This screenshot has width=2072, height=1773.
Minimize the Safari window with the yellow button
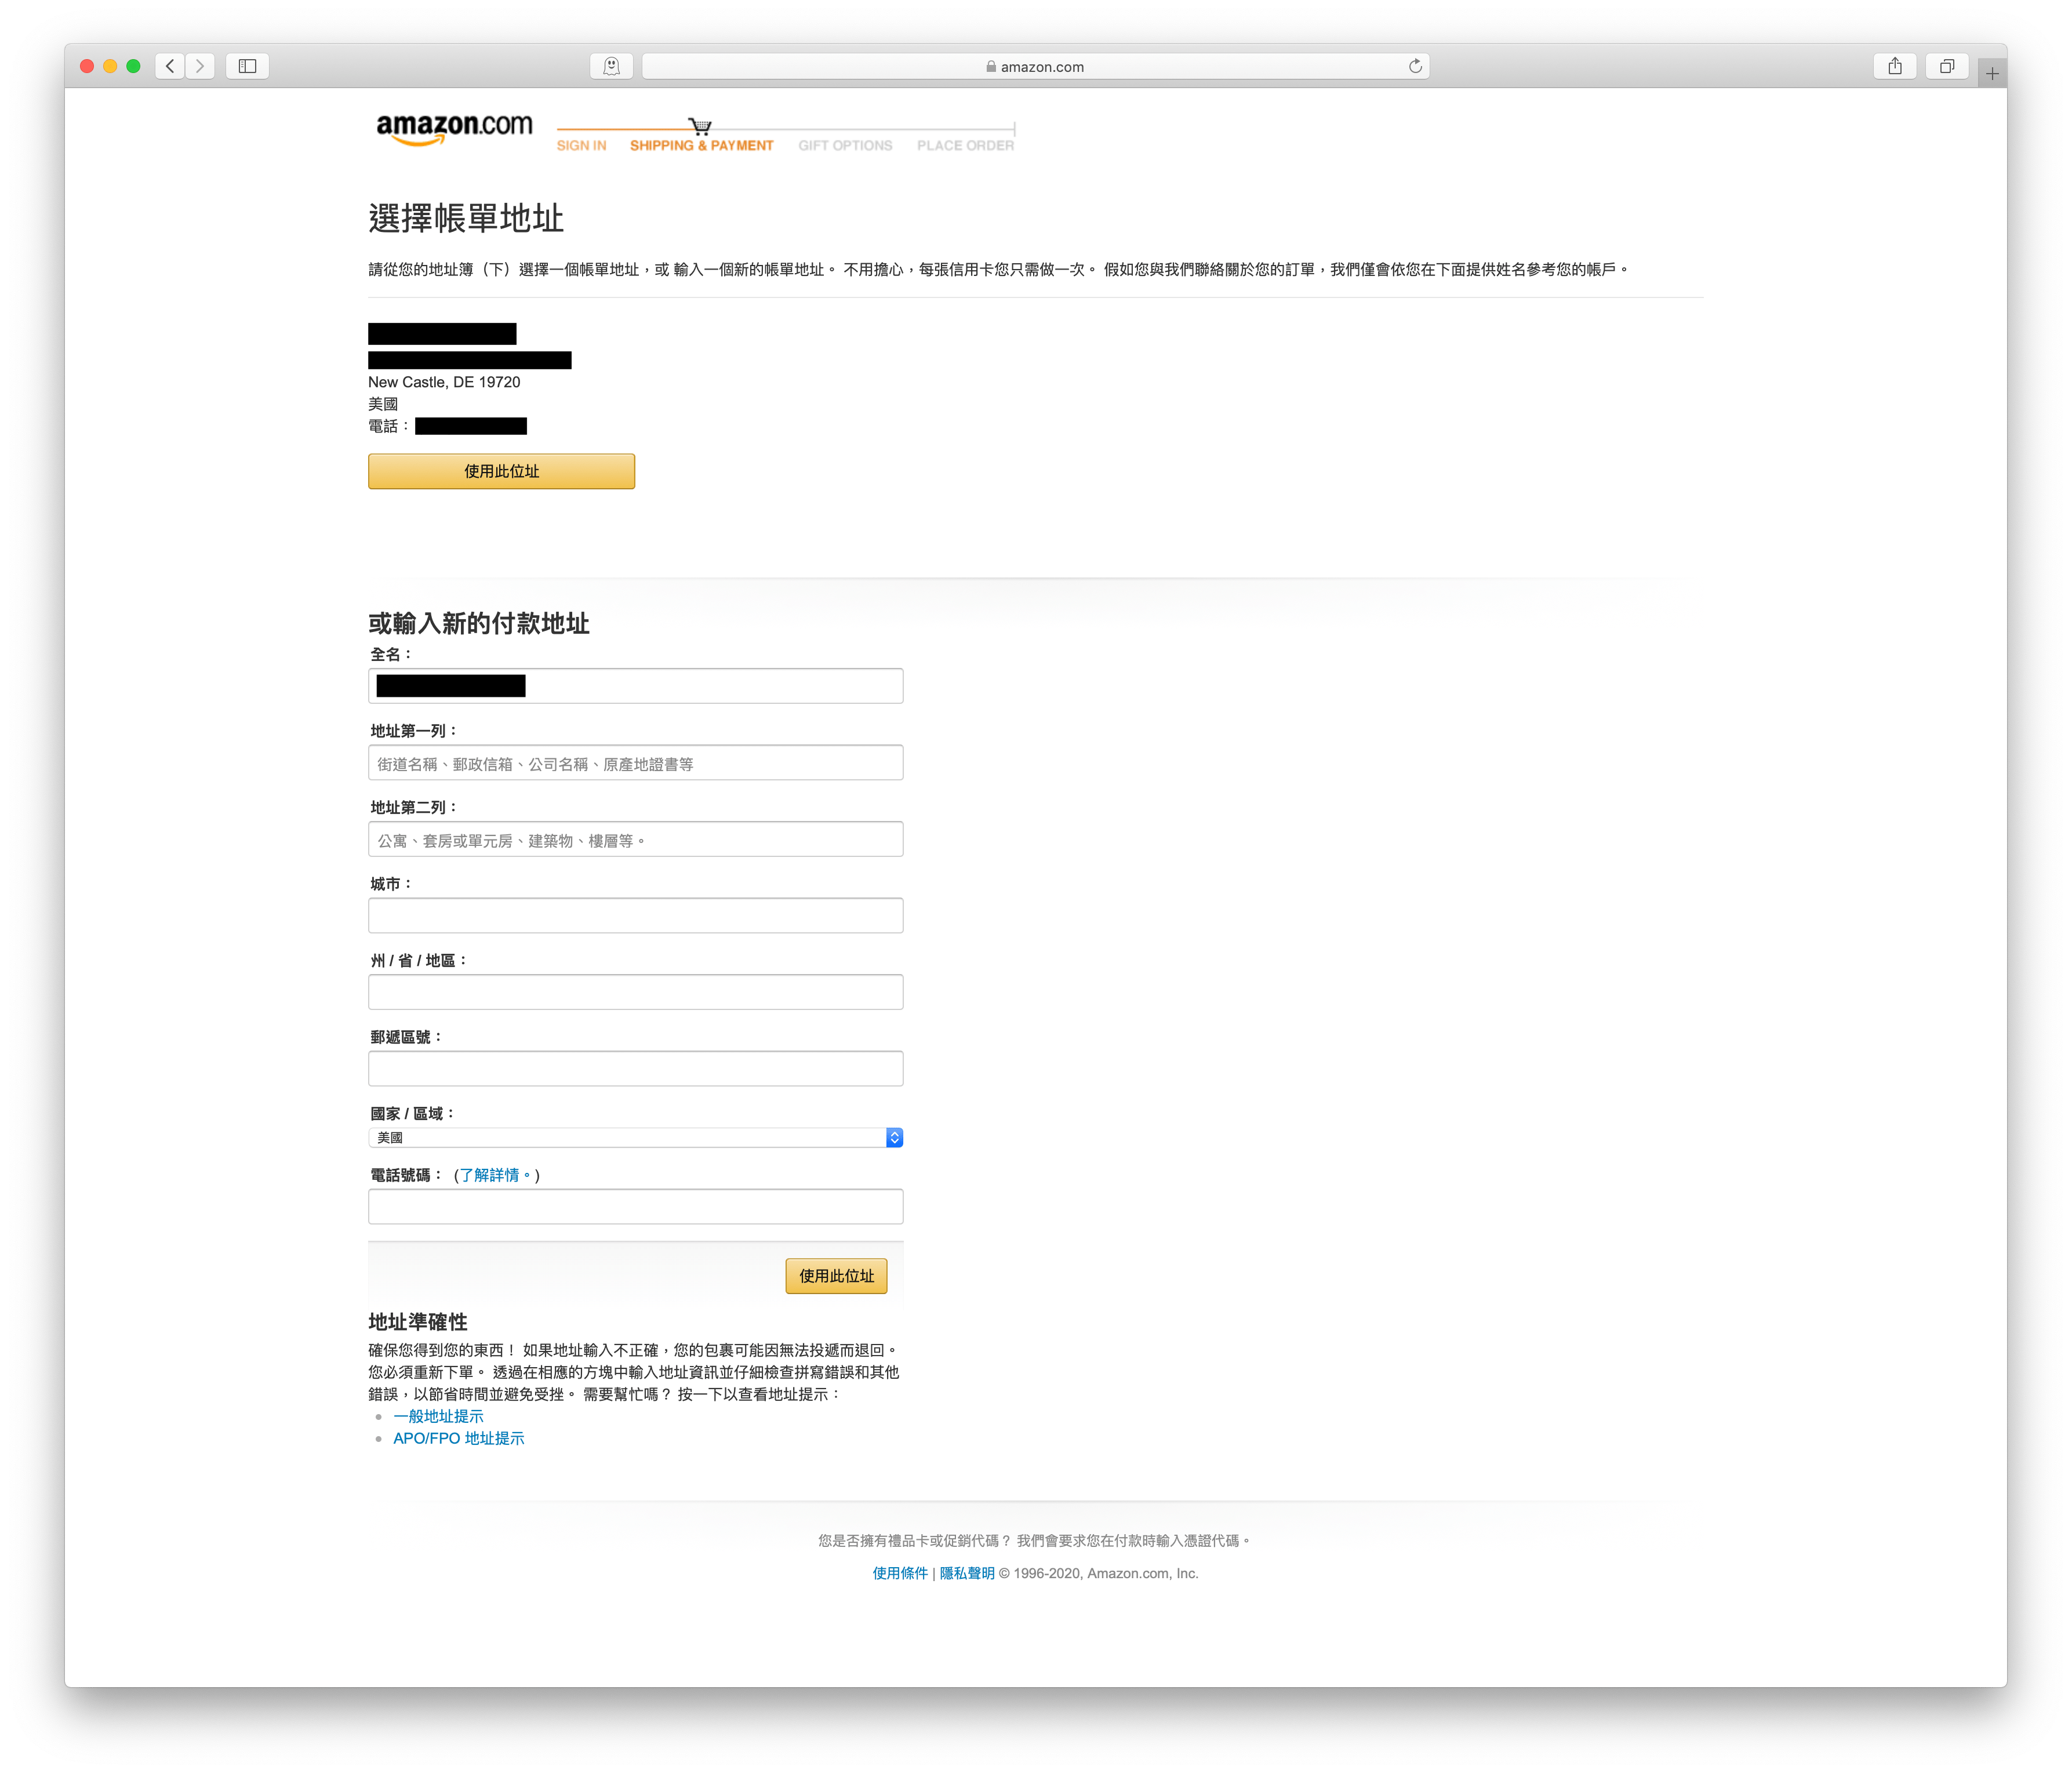110,66
